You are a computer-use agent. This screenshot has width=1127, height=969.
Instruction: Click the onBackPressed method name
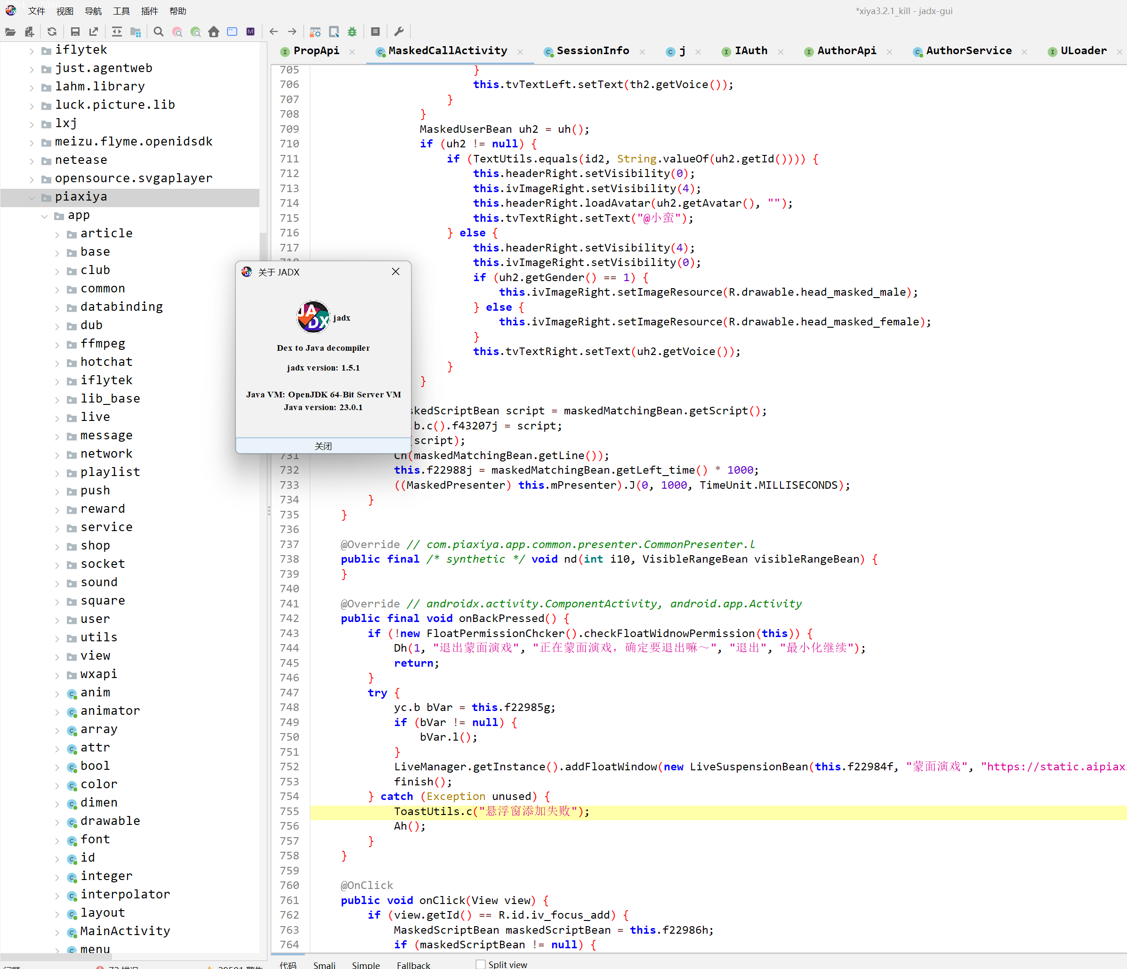click(501, 619)
